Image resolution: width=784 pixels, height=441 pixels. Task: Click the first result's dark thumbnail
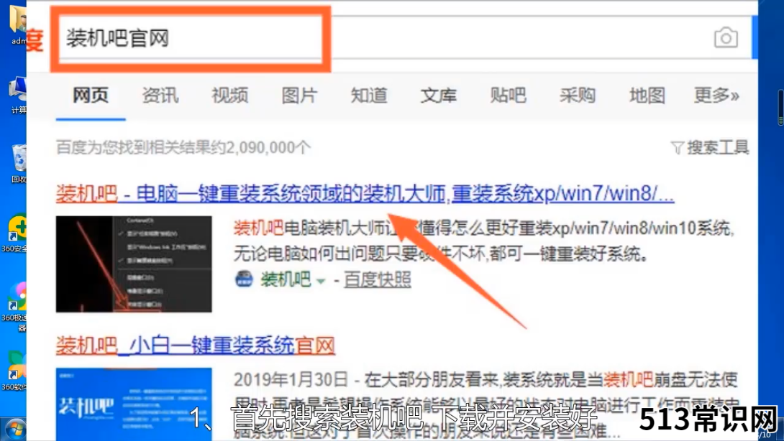pyautogui.click(x=134, y=264)
